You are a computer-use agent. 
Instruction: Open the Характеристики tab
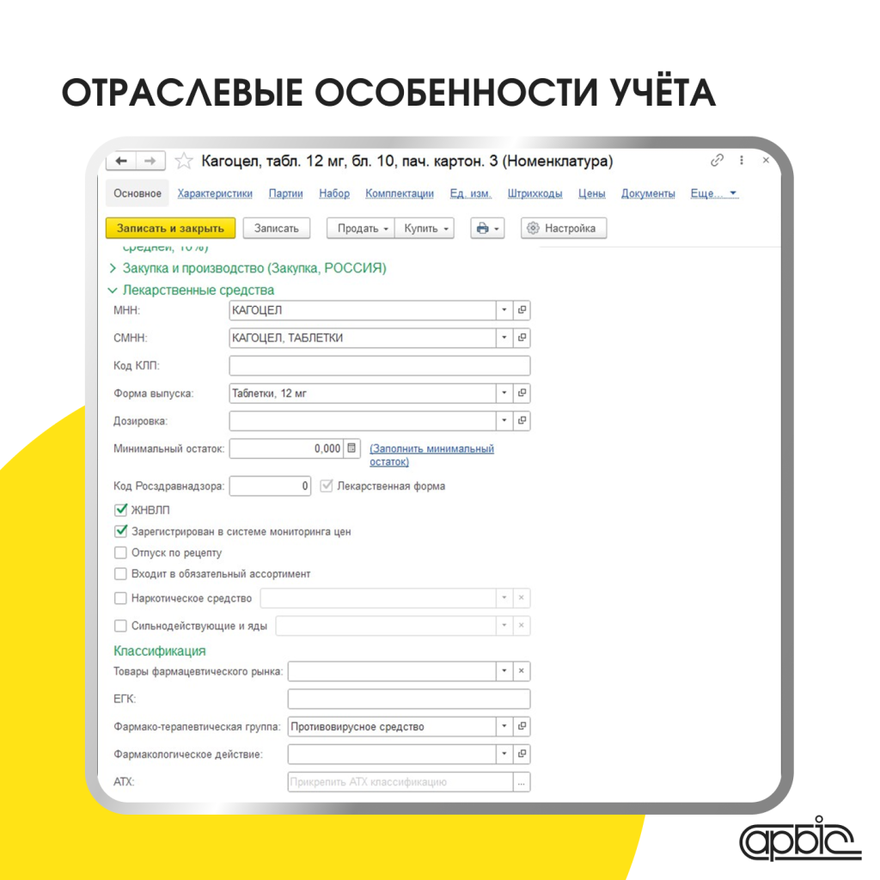point(215,193)
